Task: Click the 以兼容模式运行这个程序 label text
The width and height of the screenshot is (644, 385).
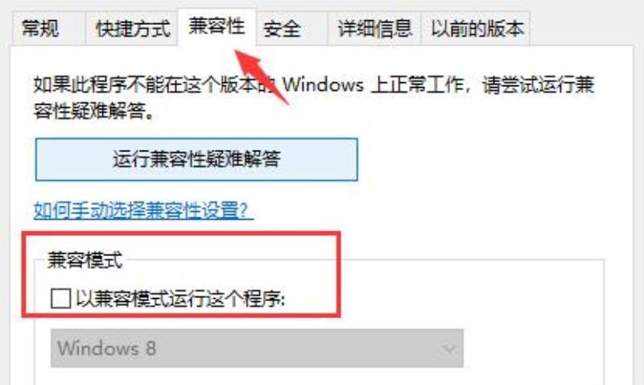Action: point(180,298)
